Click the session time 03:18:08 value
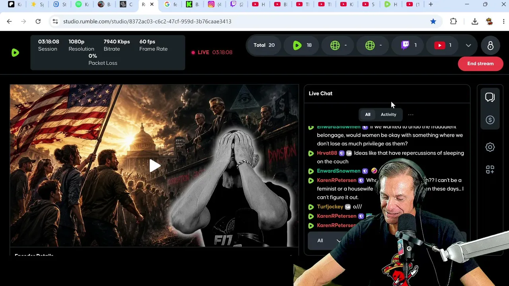The height and width of the screenshot is (286, 509). pos(49,42)
